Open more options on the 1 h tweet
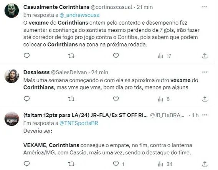 tap(205, 115)
